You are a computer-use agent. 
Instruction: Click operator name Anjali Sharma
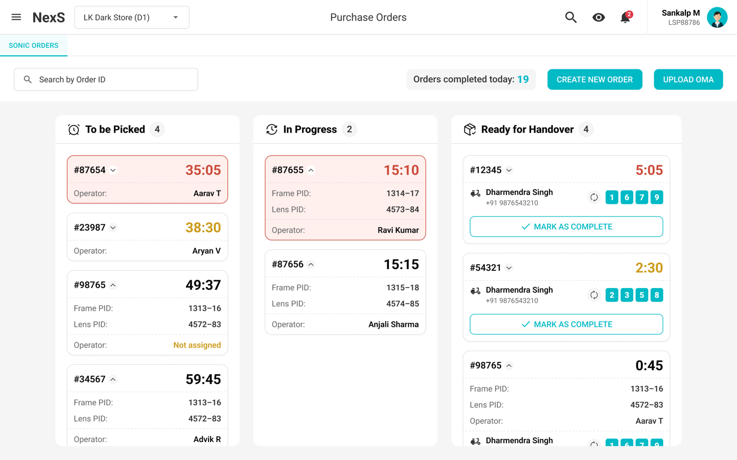[394, 324]
